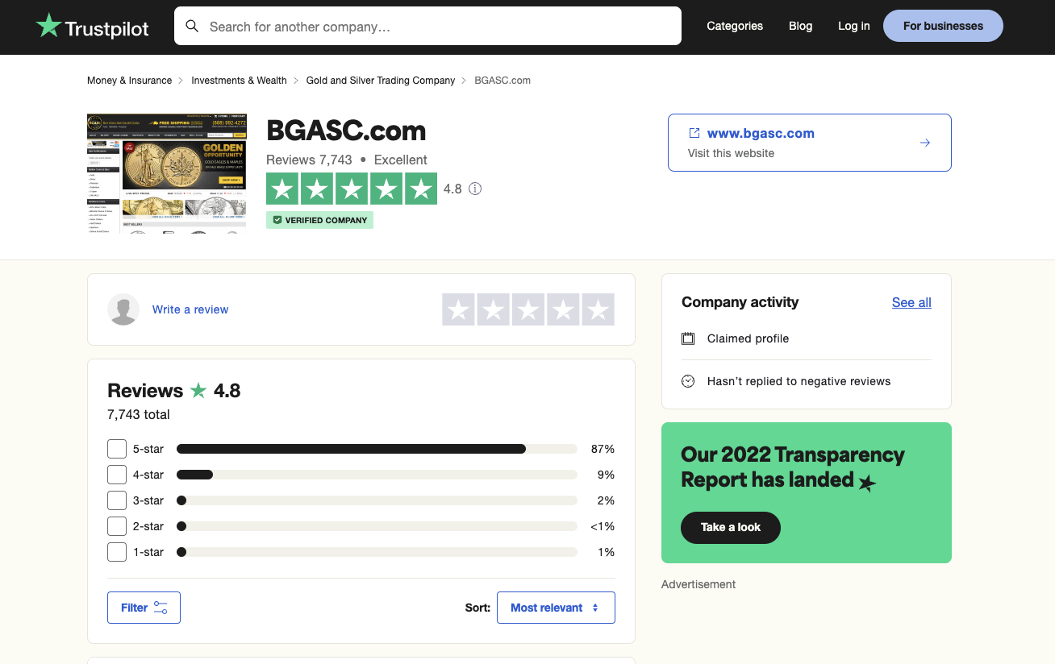Focus the company search field
This screenshot has height=664, width=1055.
427,27
